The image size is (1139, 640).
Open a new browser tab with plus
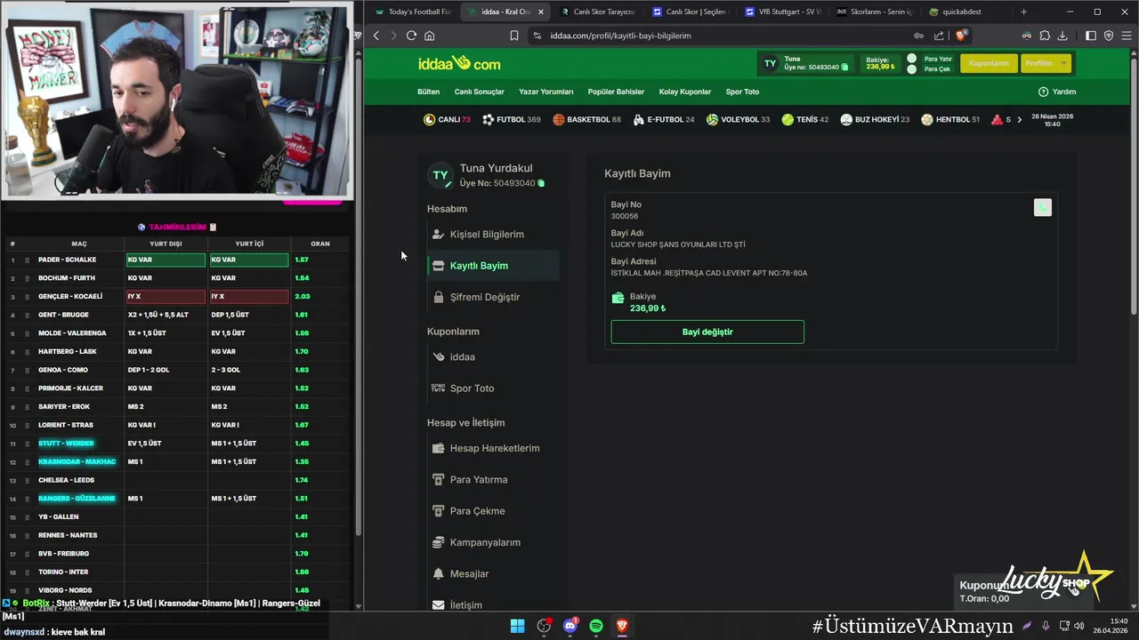coord(1023,12)
